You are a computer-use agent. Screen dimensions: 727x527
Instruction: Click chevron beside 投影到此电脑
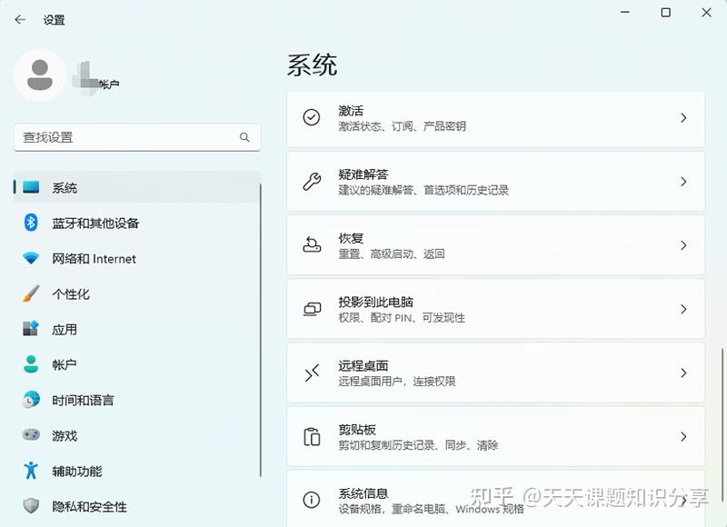coord(683,309)
